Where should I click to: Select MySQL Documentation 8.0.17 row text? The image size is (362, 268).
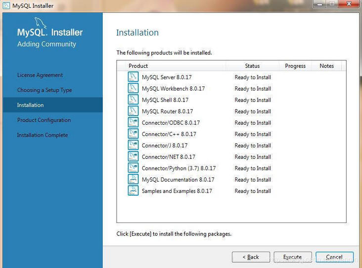(178, 179)
